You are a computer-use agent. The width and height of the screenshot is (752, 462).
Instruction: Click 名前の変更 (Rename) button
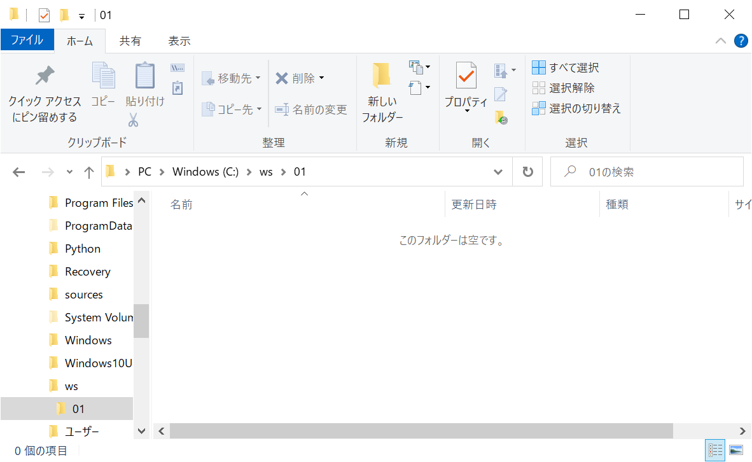click(310, 109)
